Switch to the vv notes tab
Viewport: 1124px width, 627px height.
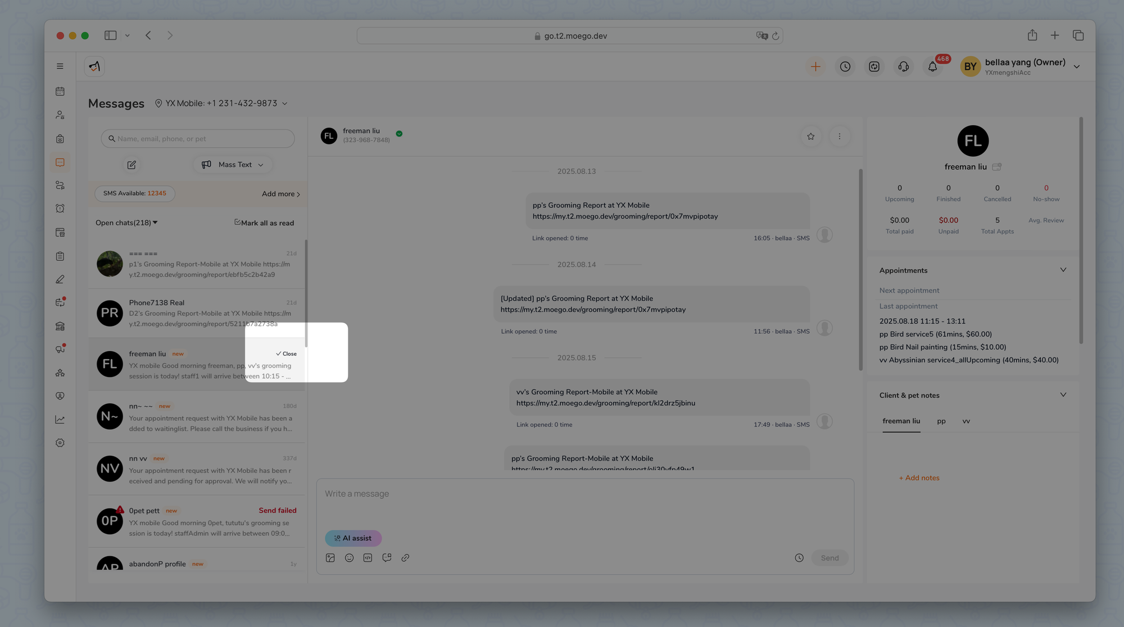(966, 421)
